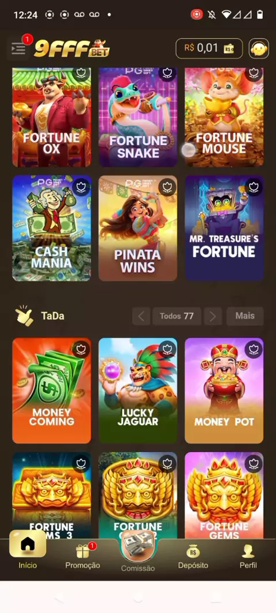The image size is (276, 613).
Task: Tap the 9FFF BET logo
Action: 71,48
